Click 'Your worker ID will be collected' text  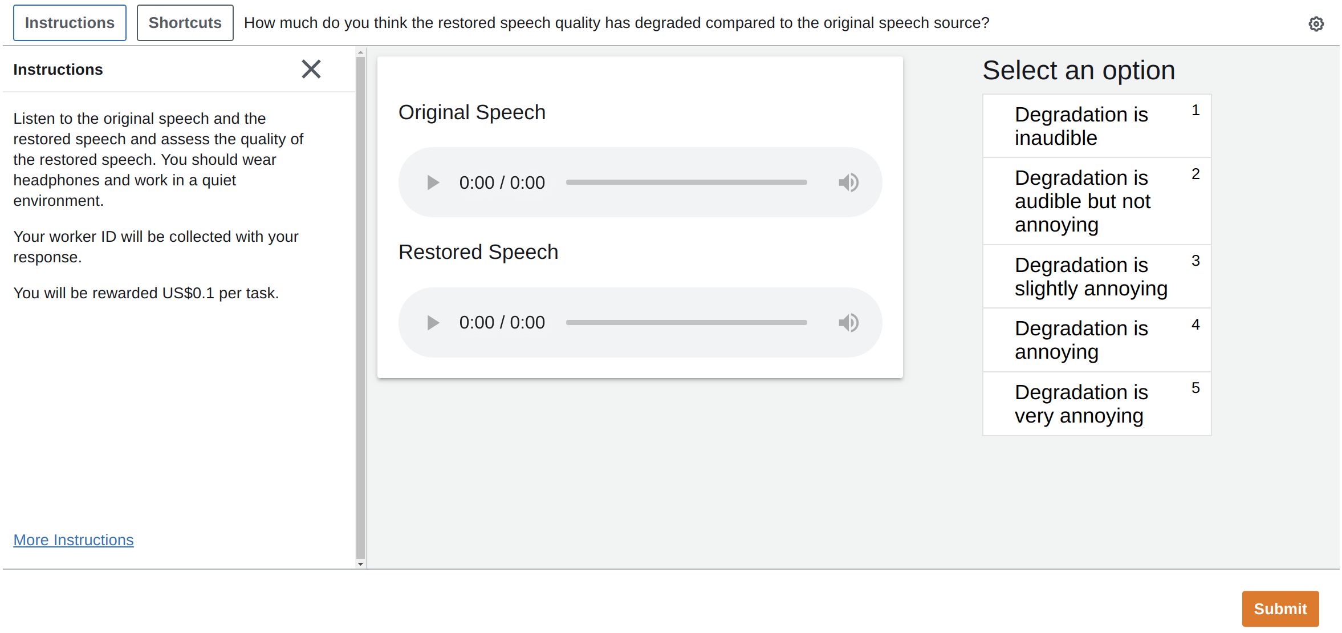(x=156, y=247)
